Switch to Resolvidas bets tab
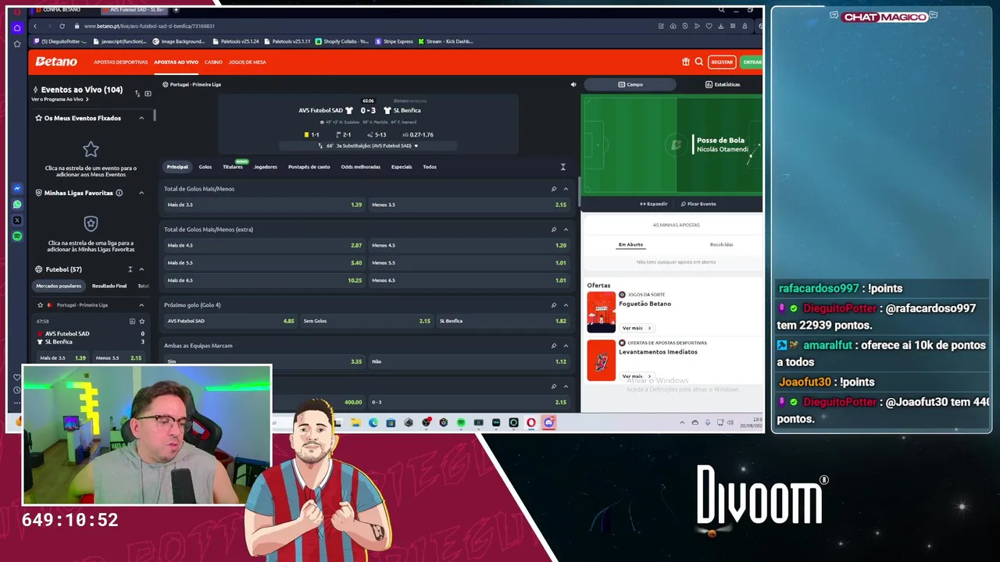This screenshot has height=562, width=1000. click(721, 244)
